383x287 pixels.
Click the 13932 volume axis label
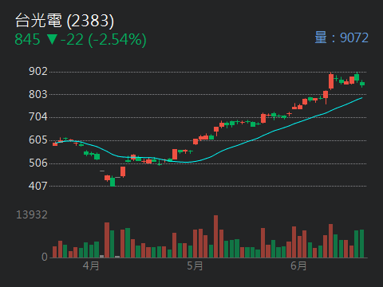[x=32, y=214]
